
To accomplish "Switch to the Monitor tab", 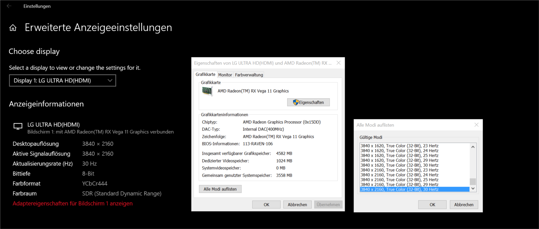I will point(225,75).
